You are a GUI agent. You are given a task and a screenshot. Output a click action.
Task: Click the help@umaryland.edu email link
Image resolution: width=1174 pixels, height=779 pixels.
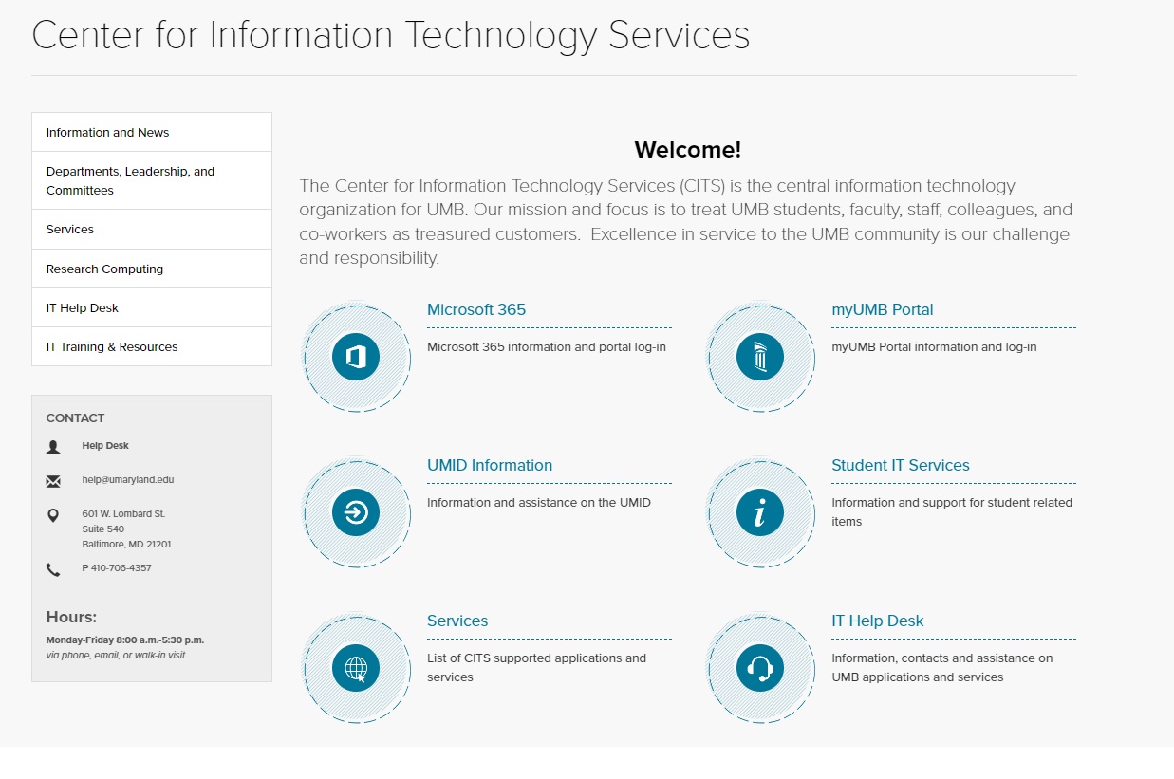[128, 480]
